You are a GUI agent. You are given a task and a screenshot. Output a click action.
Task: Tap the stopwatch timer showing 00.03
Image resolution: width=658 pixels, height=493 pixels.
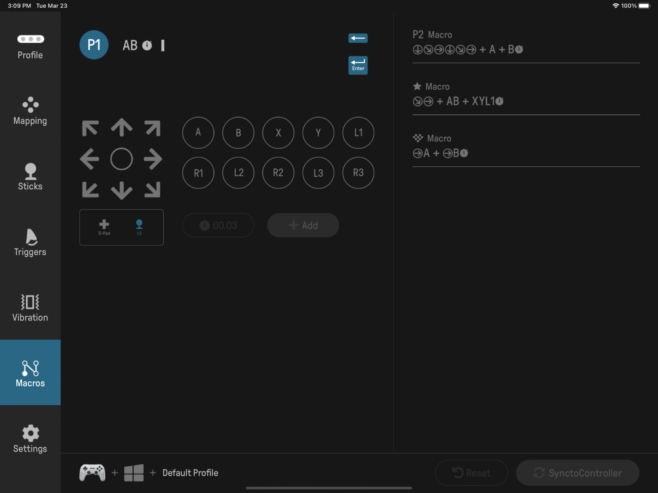[x=218, y=225]
